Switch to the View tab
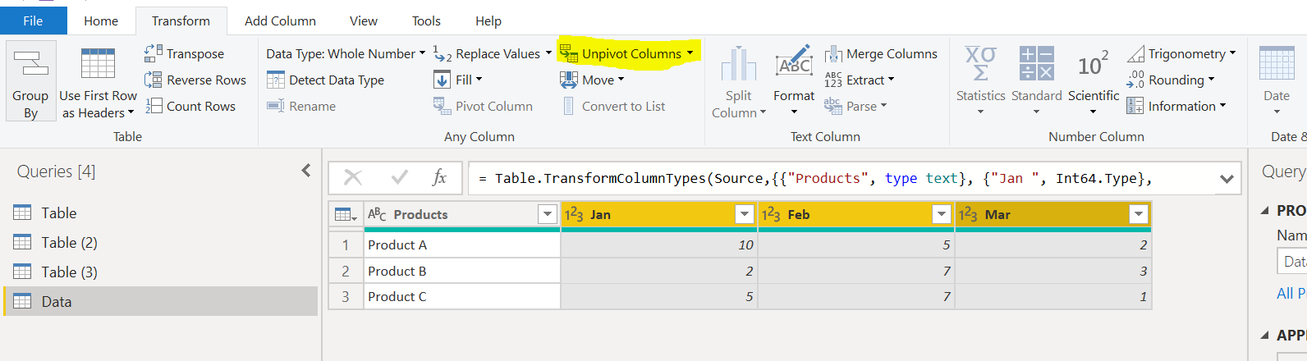The width and height of the screenshot is (1307, 361). 364,21
